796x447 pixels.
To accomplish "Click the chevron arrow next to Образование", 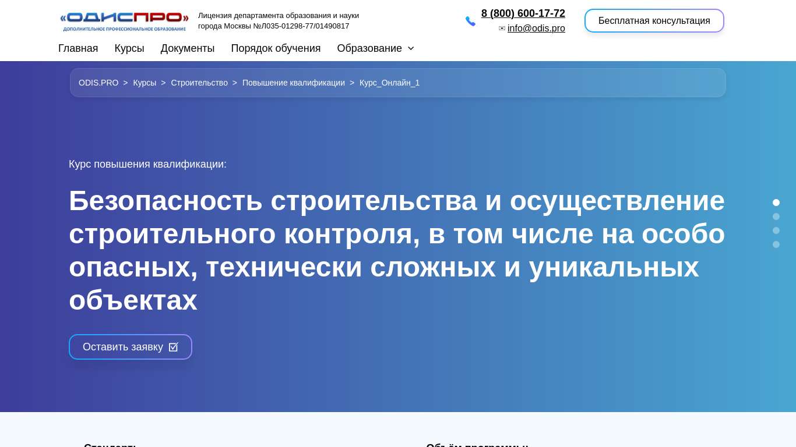I will pos(411,48).
